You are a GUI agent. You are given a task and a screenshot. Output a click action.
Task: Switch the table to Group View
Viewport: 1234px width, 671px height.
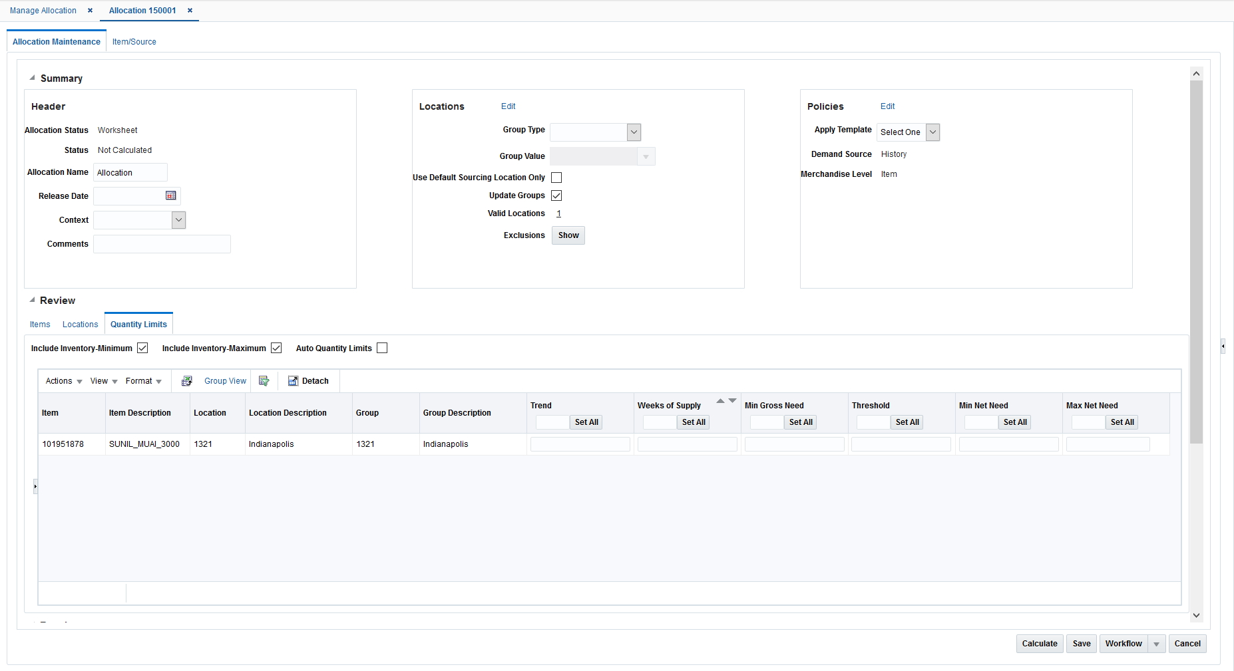225,380
